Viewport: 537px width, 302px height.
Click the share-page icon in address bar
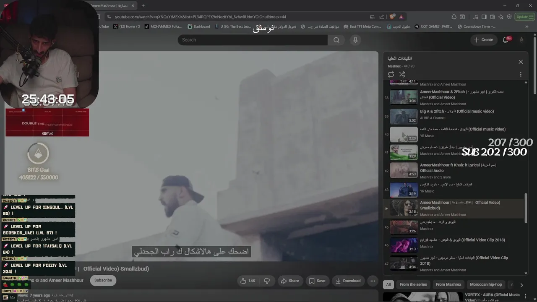click(381, 17)
